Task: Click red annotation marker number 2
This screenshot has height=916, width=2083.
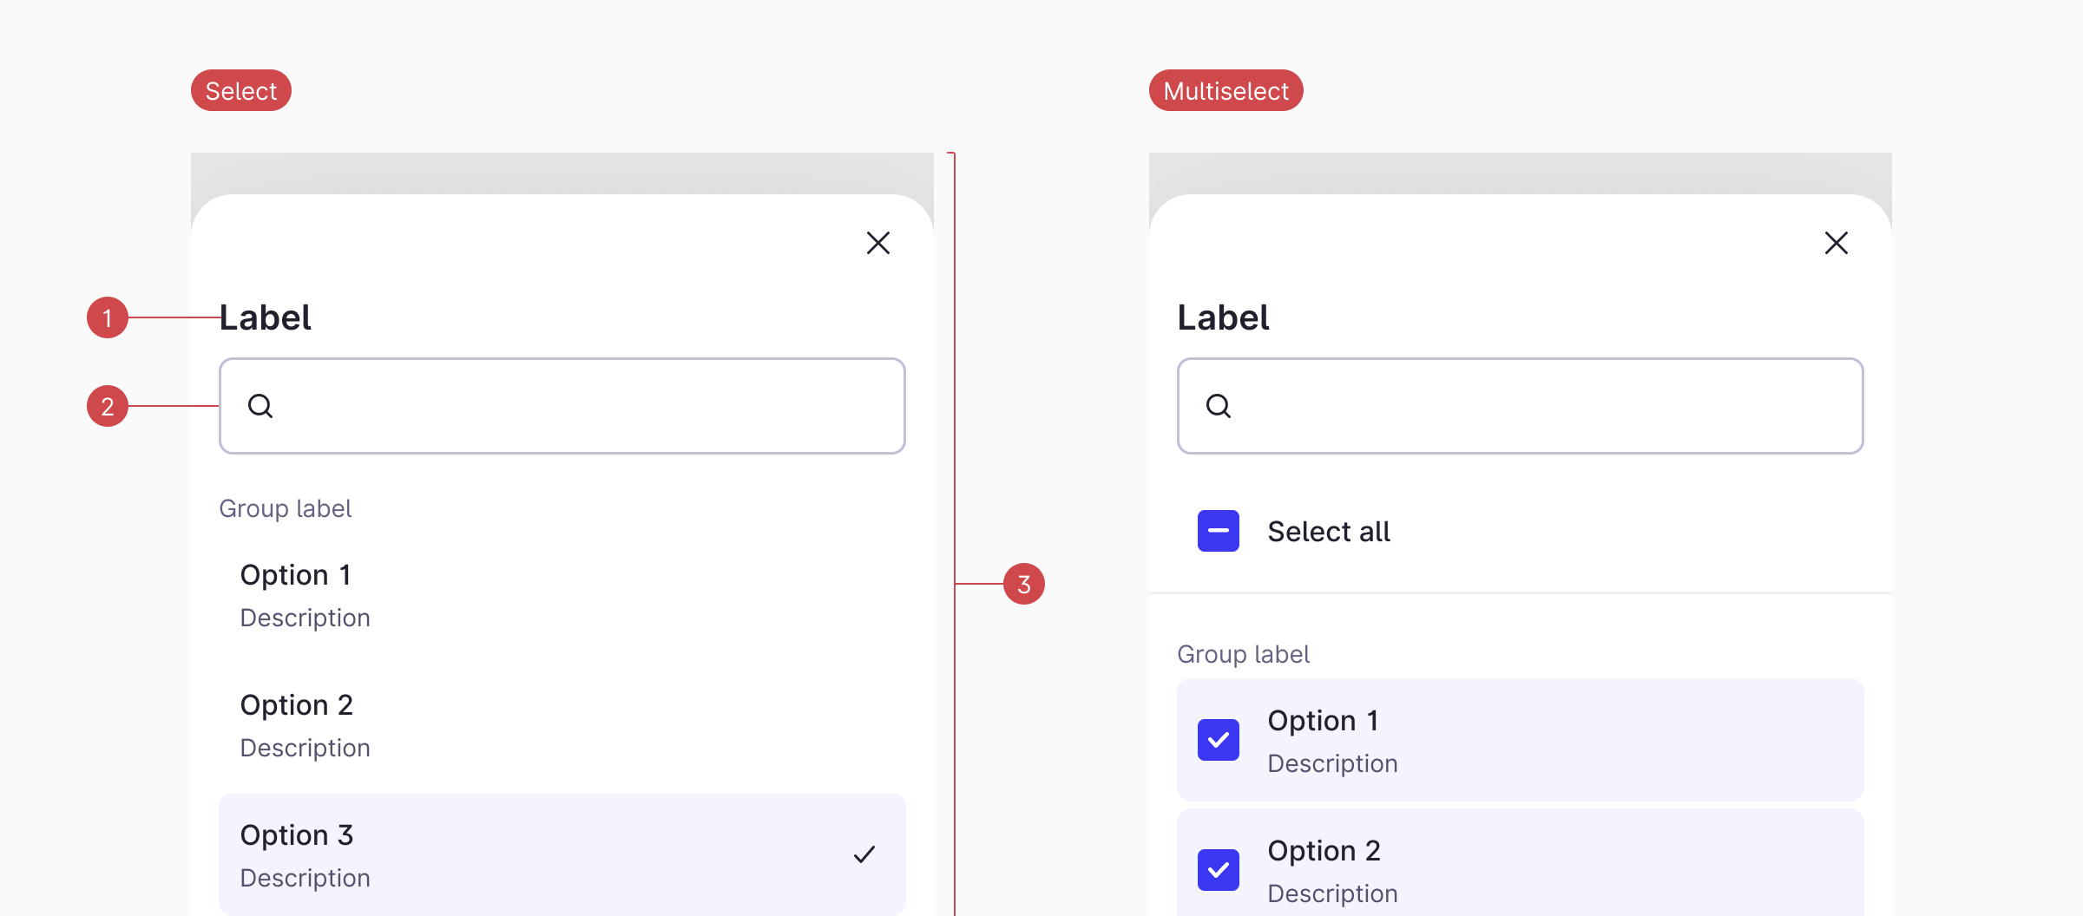Action: 108,406
